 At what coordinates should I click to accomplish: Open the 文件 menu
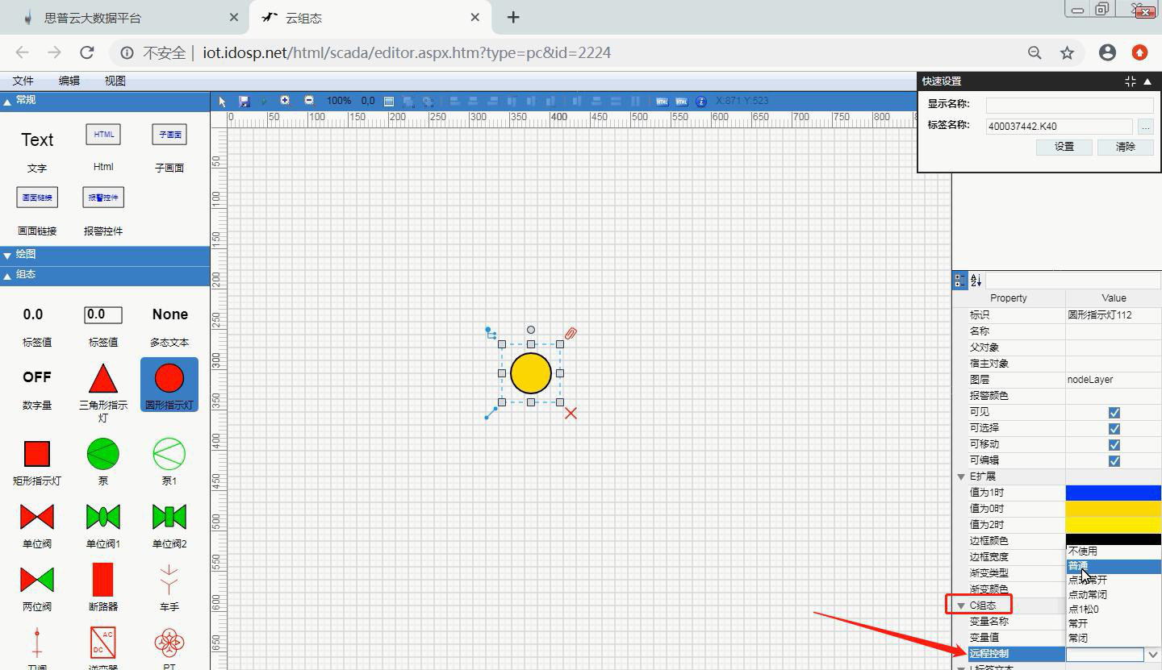point(23,81)
